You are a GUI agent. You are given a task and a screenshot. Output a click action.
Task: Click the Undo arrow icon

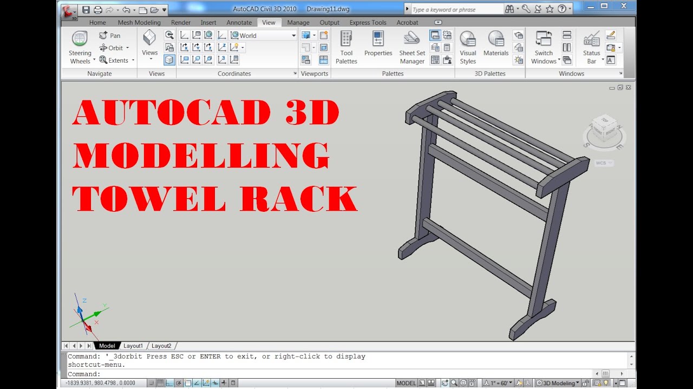pos(126,10)
